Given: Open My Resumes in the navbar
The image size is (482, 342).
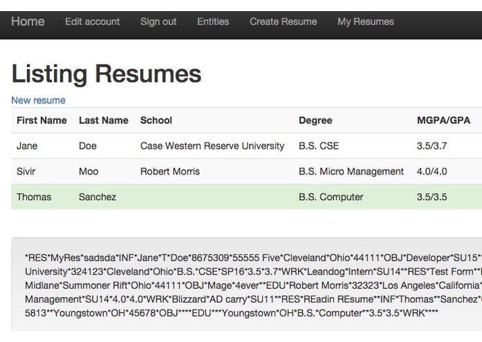Looking at the screenshot, I should point(365,21).
